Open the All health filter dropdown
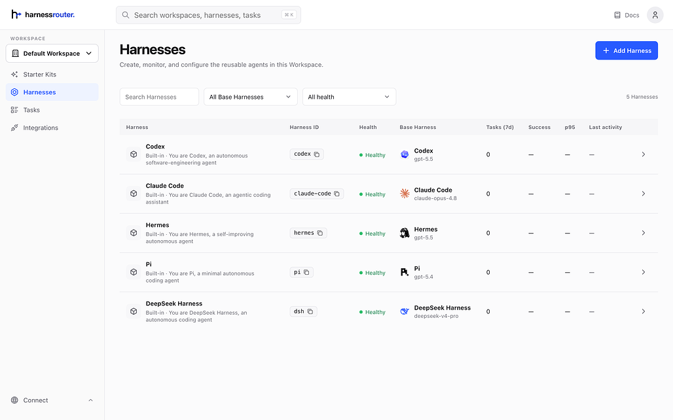 pyautogui.click(x=350, y=97)
